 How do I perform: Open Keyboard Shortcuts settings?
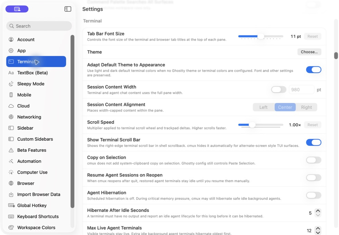(x=36, y=216)
